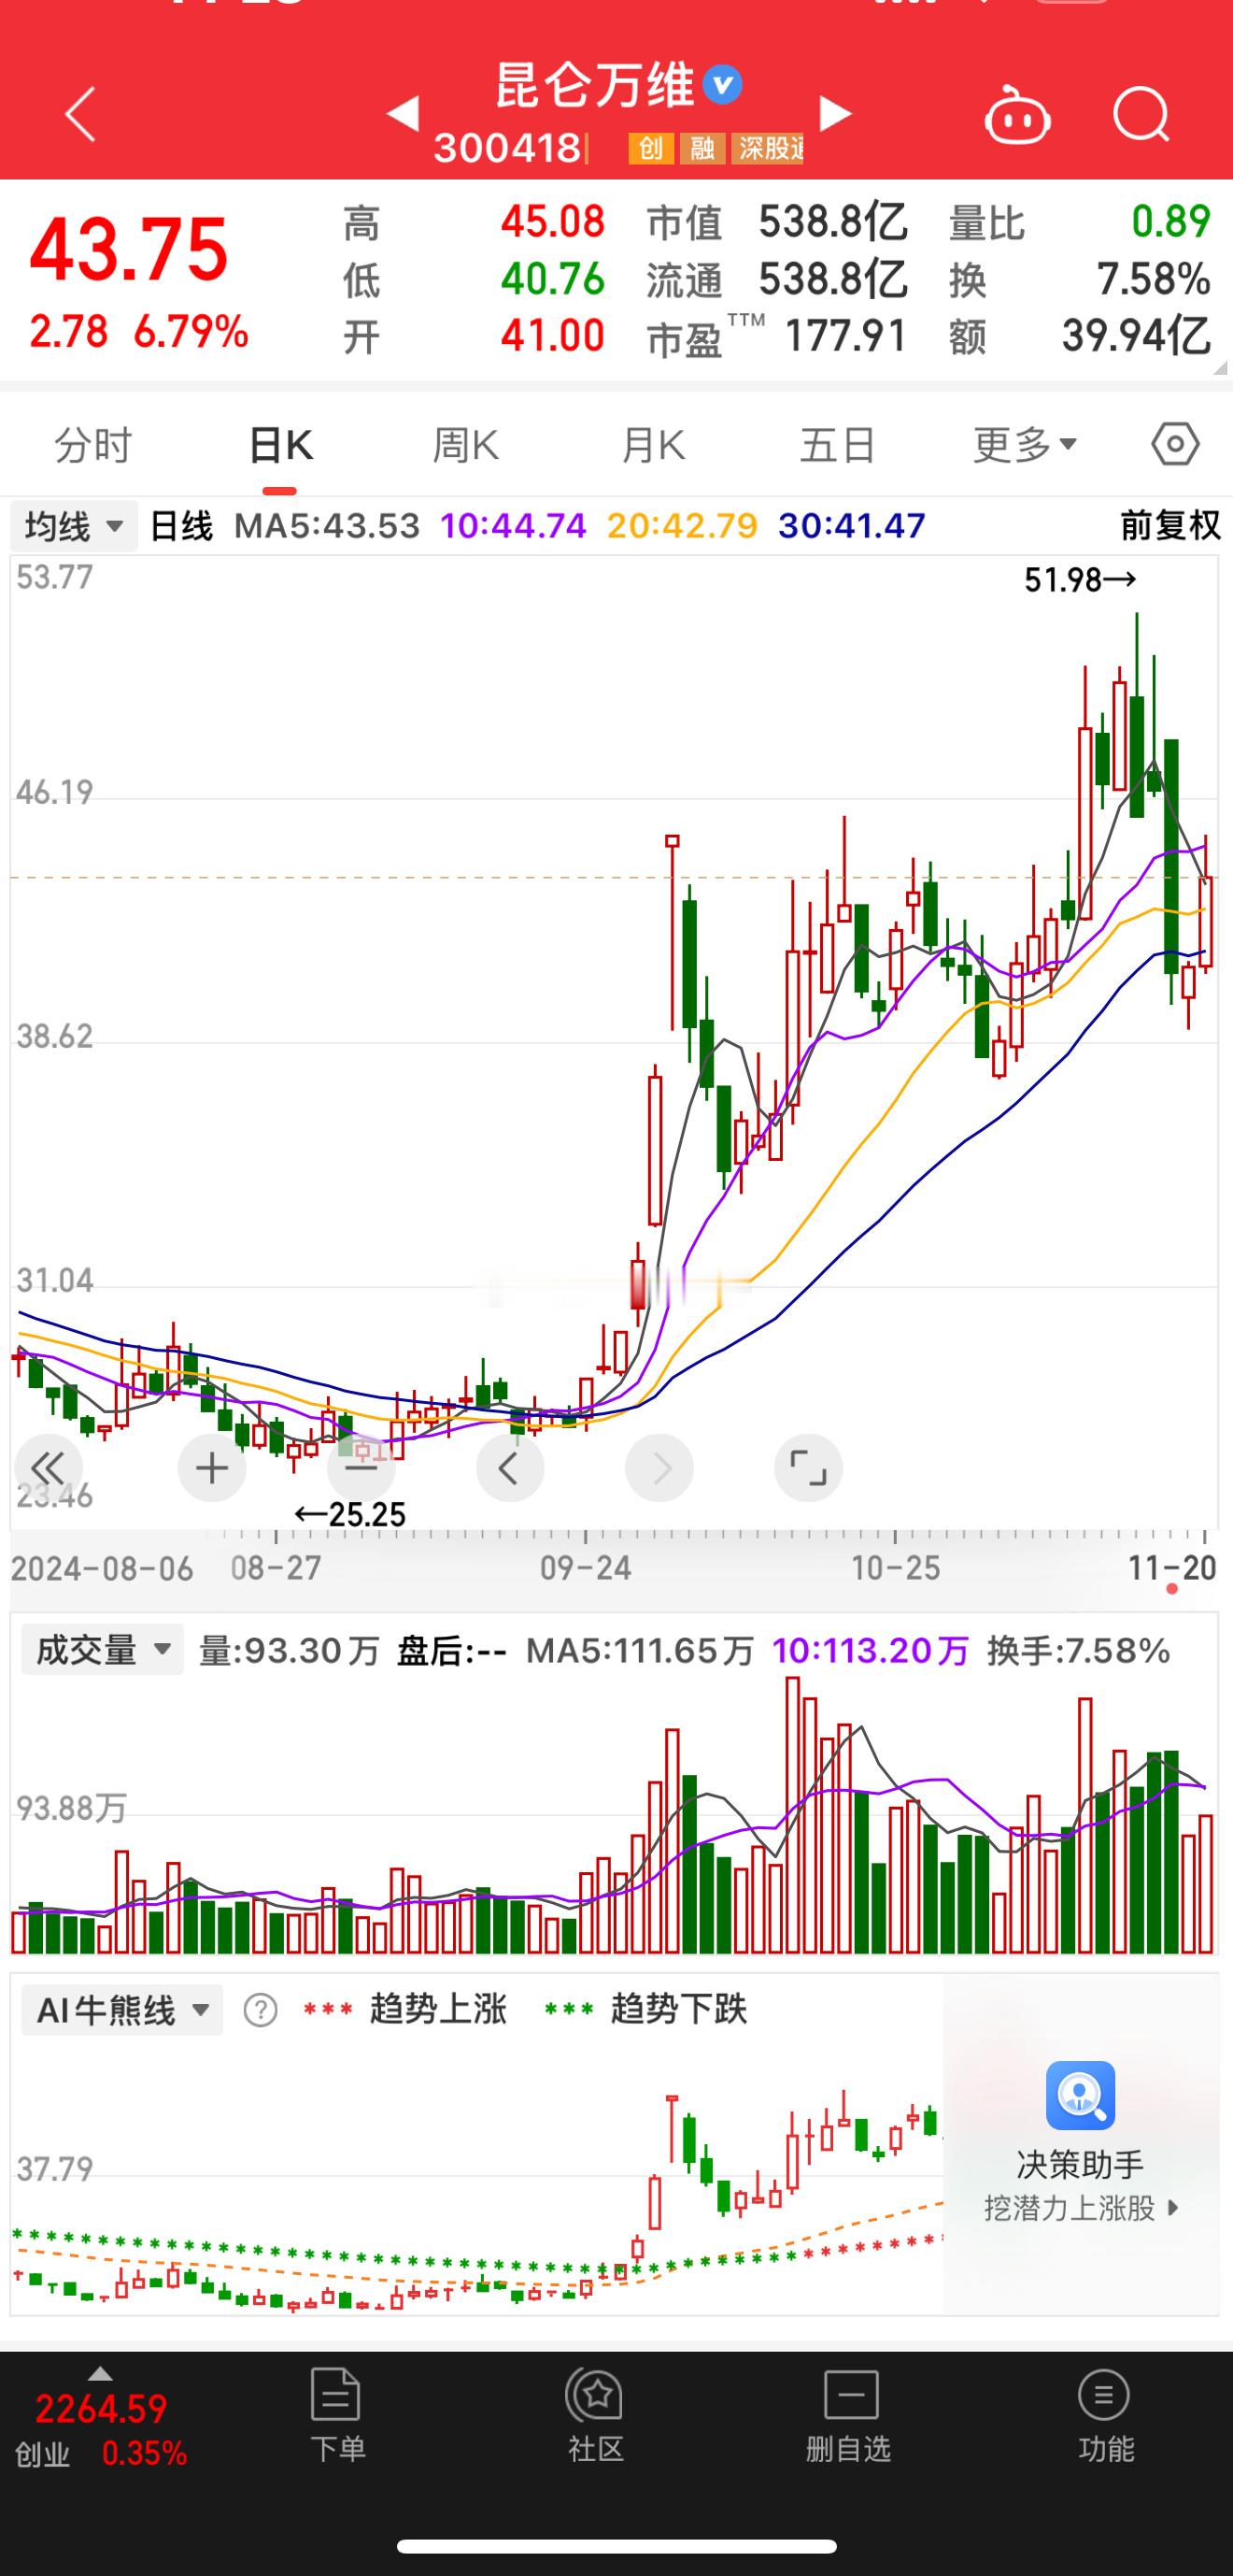1233x2576 pixels.
Task: Tap 换手:7.58% in volume panel
Action: (x=1078, y=1651)
